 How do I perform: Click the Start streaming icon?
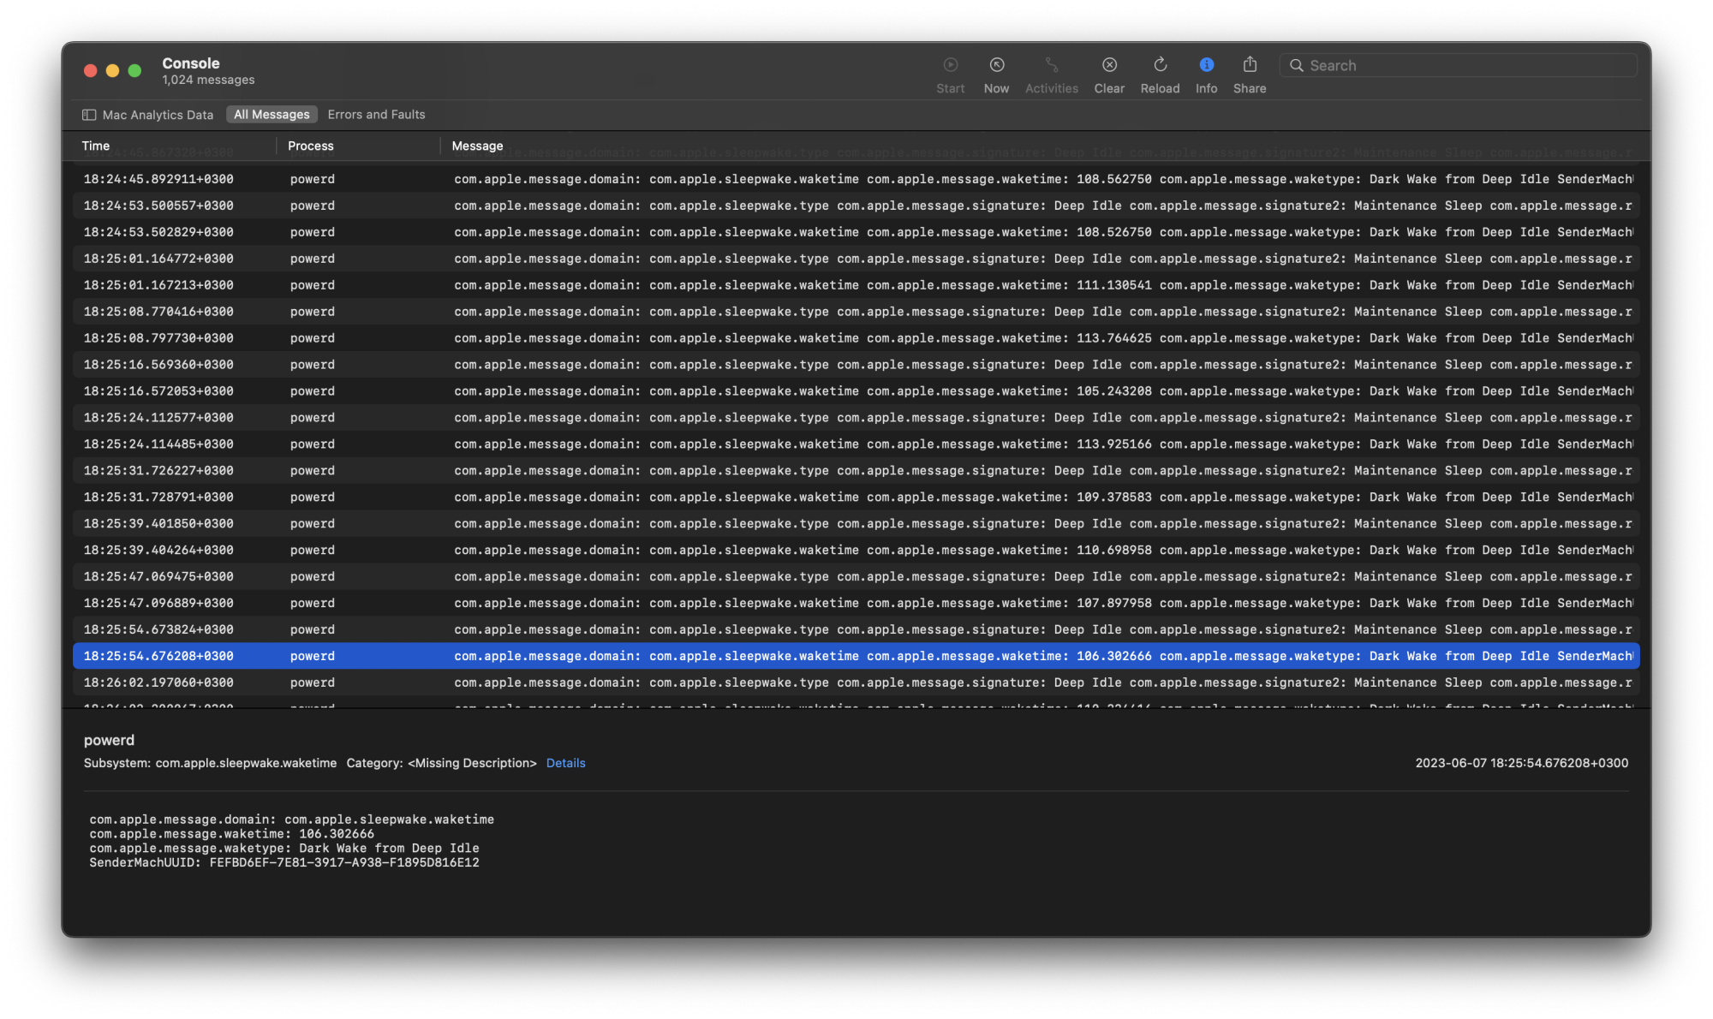950,65
